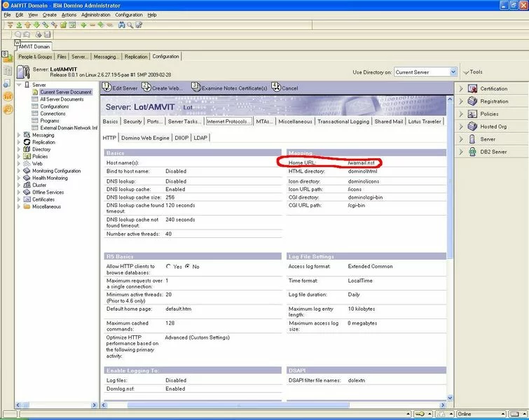Screen dimensions: 529x420
Task: Click the Hosted Org tool icon
Action: pos(472,127)
